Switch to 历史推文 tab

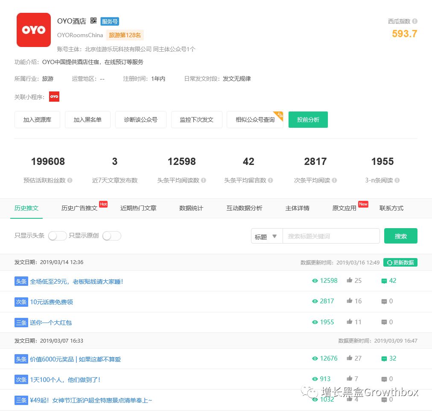pos(26,208)
